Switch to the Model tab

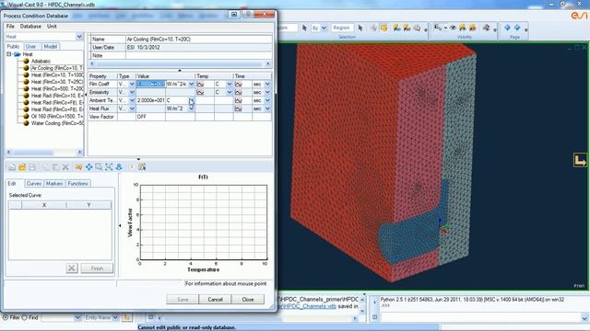tap(51, 47)
